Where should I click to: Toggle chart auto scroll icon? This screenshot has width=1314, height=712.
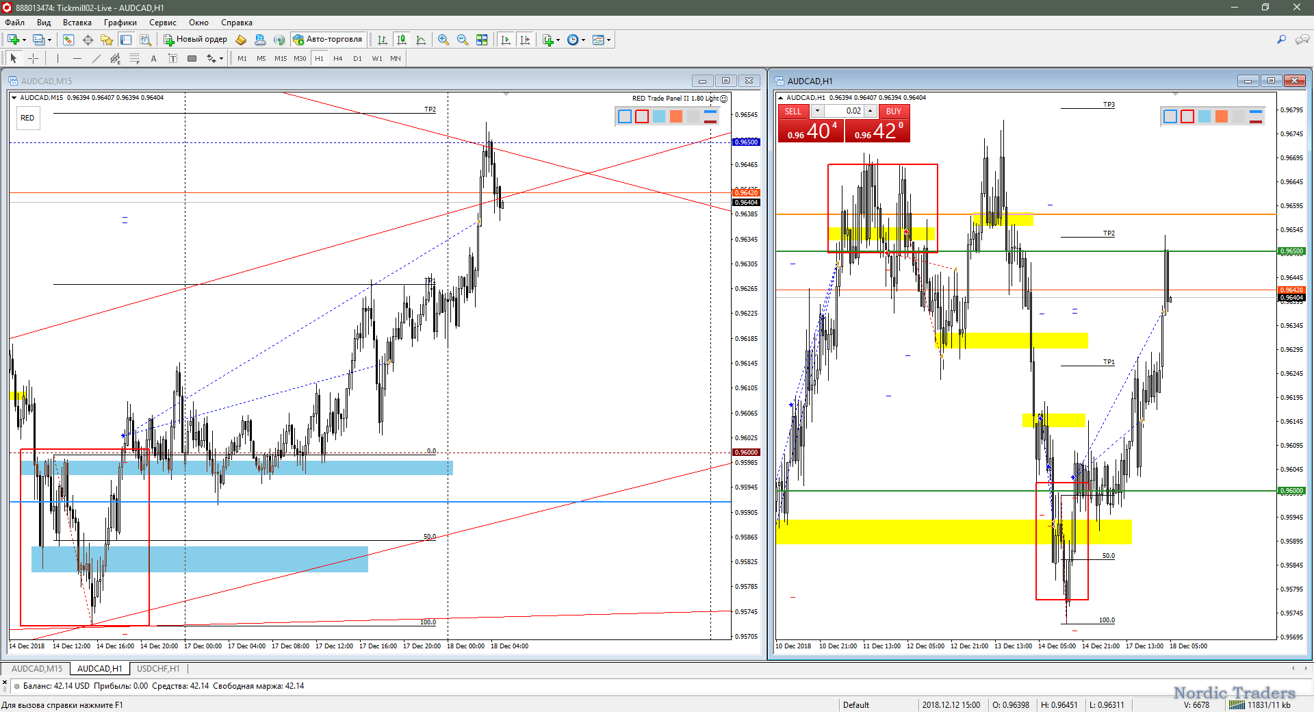pyautogui.click(x=506, y=40)
